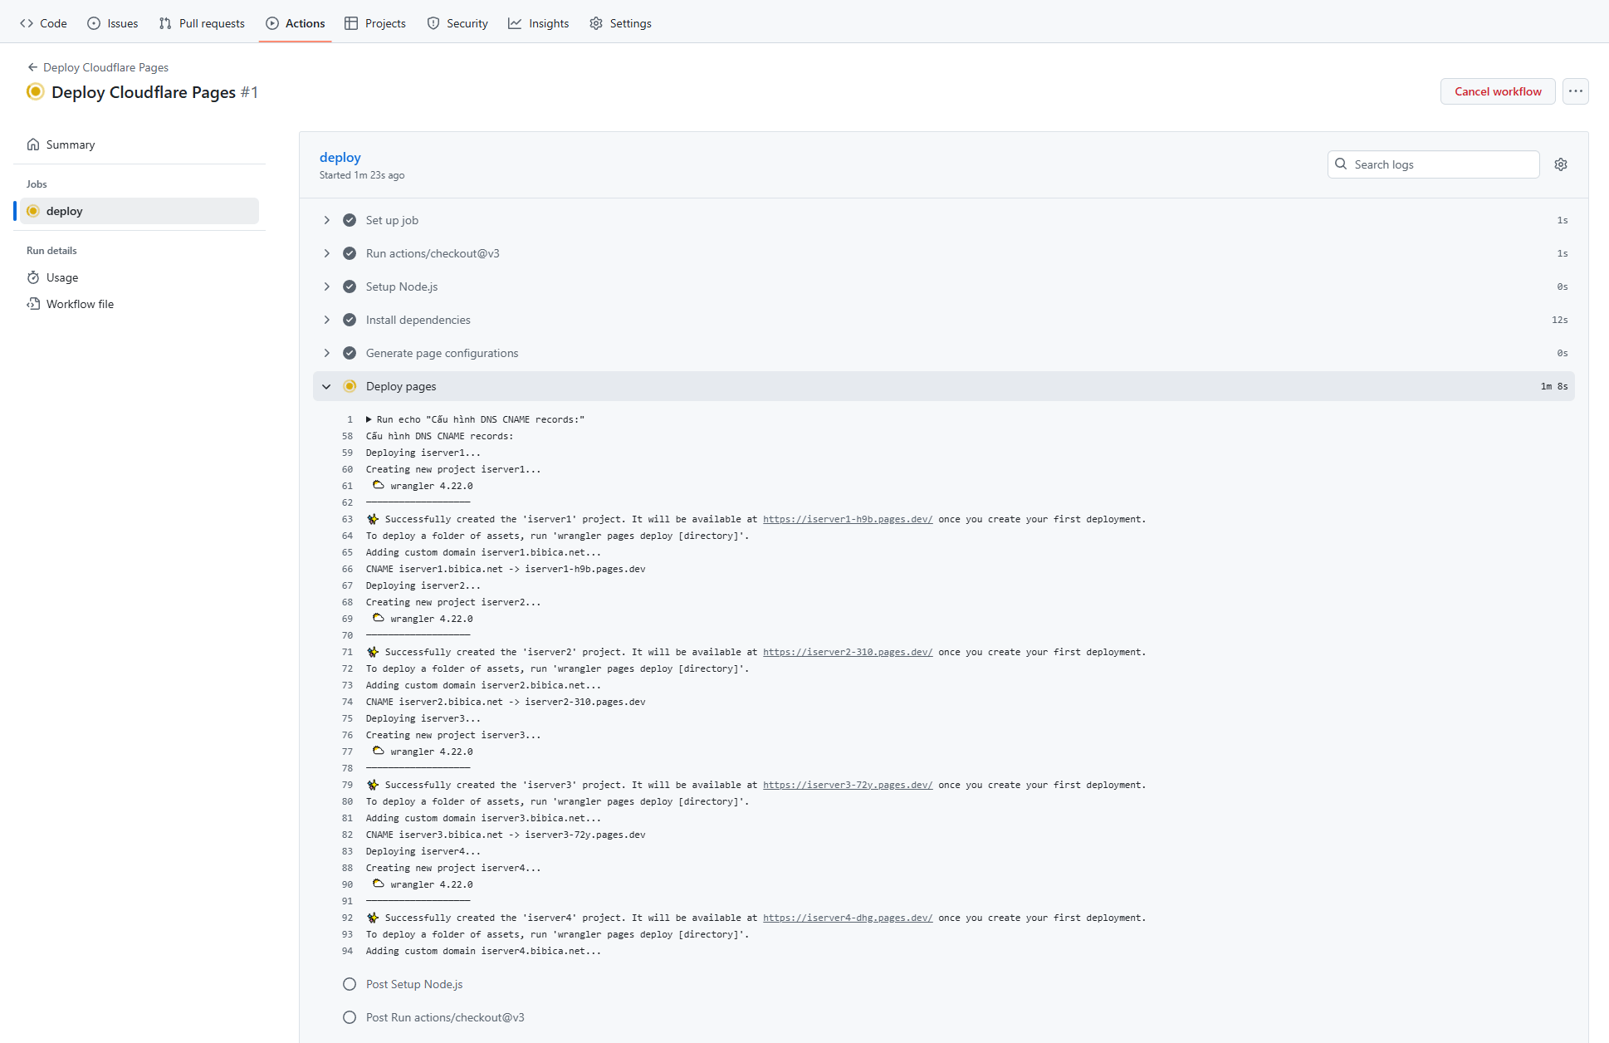Screen dimensions: 1609x1043
Task: Click the Pull requests branch icon
Action: (165, 23)
